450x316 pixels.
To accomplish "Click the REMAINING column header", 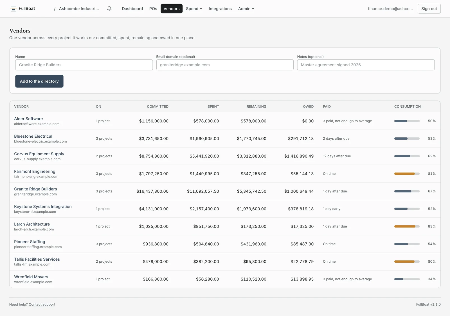I will coord(256,107).
